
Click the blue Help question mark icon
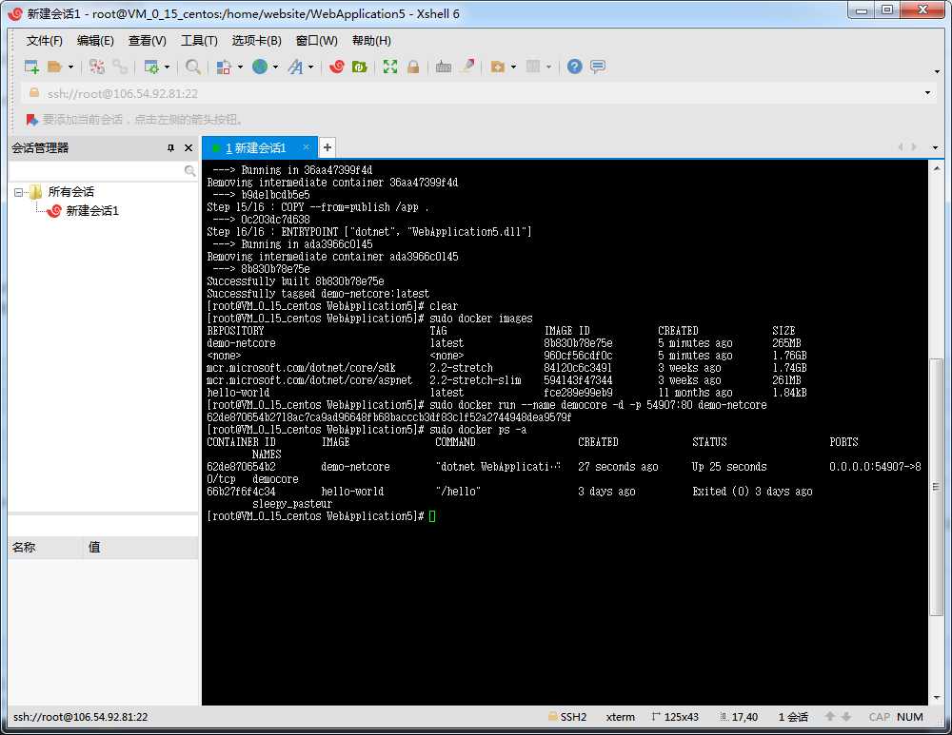574,67
